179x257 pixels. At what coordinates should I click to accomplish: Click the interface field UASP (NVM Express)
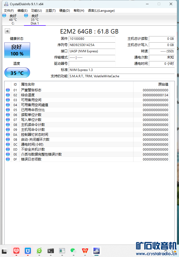pos(92,51)
